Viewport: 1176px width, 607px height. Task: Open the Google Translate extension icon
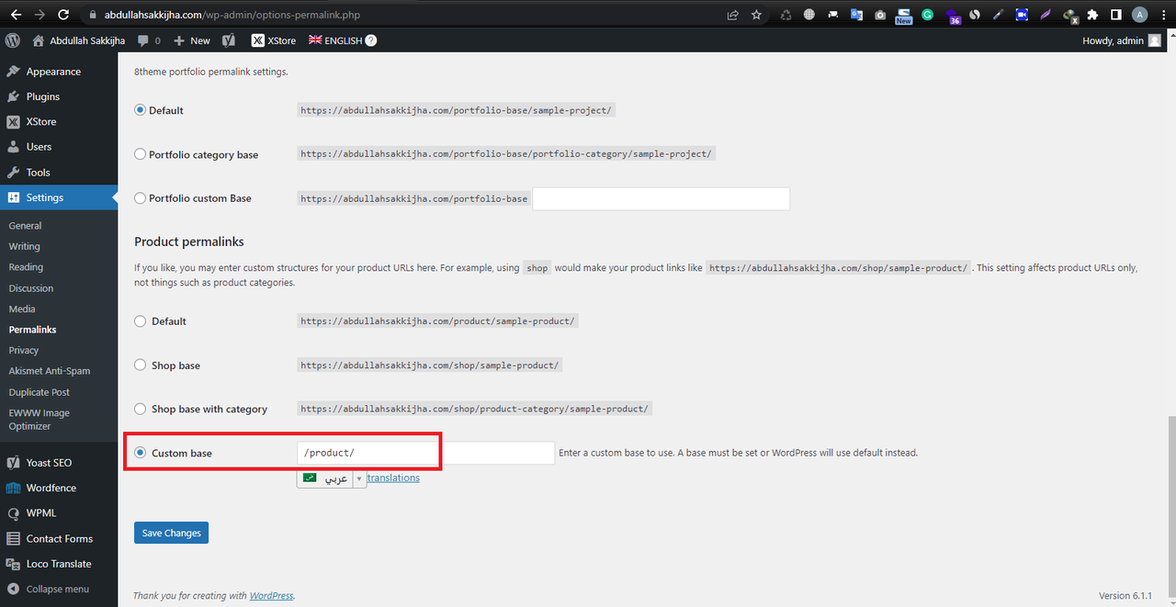pyautogui.click(x=856, y=15)
